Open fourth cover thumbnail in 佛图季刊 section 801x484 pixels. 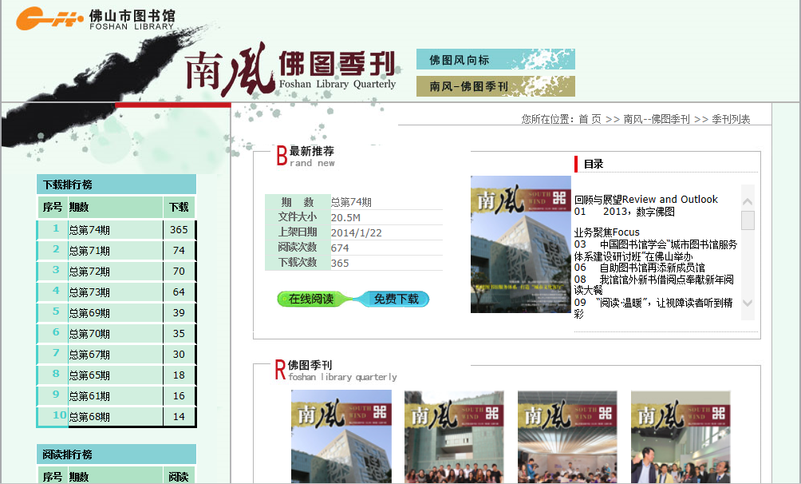click(x=681, y=437)
